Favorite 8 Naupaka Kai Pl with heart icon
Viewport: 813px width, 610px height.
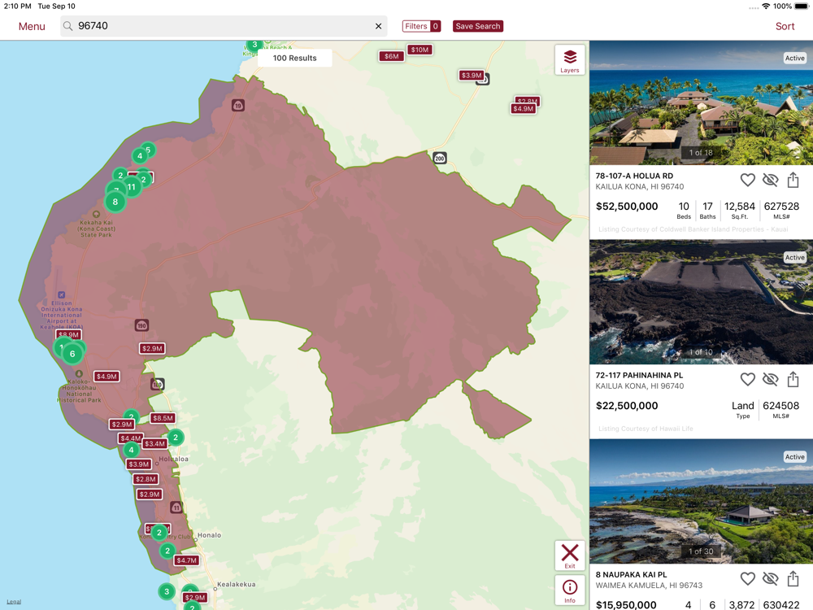(x=747, y=578)
